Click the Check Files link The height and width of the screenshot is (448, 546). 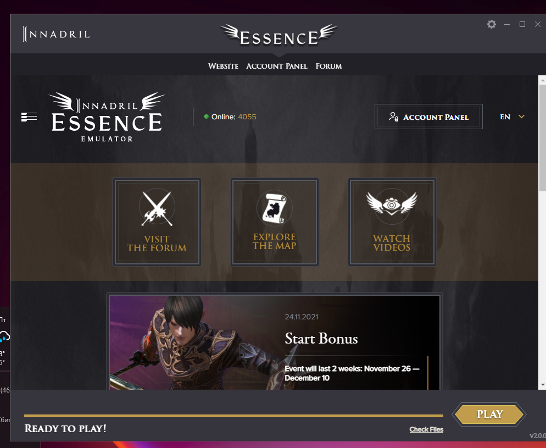[426, 429]
